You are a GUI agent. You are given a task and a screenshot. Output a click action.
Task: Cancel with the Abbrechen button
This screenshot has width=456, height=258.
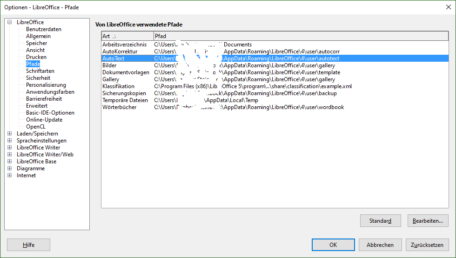click(x=380, y=245)
